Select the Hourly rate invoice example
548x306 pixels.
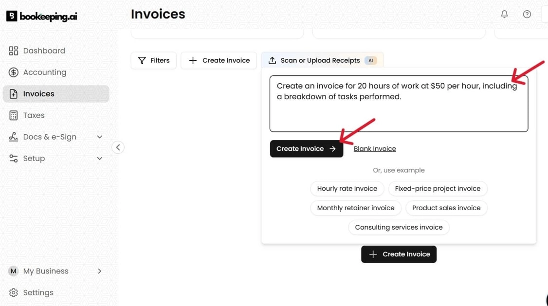347,188
